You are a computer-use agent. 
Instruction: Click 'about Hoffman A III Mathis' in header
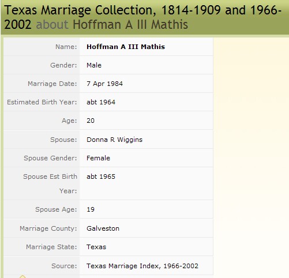(x=112, y=25)
